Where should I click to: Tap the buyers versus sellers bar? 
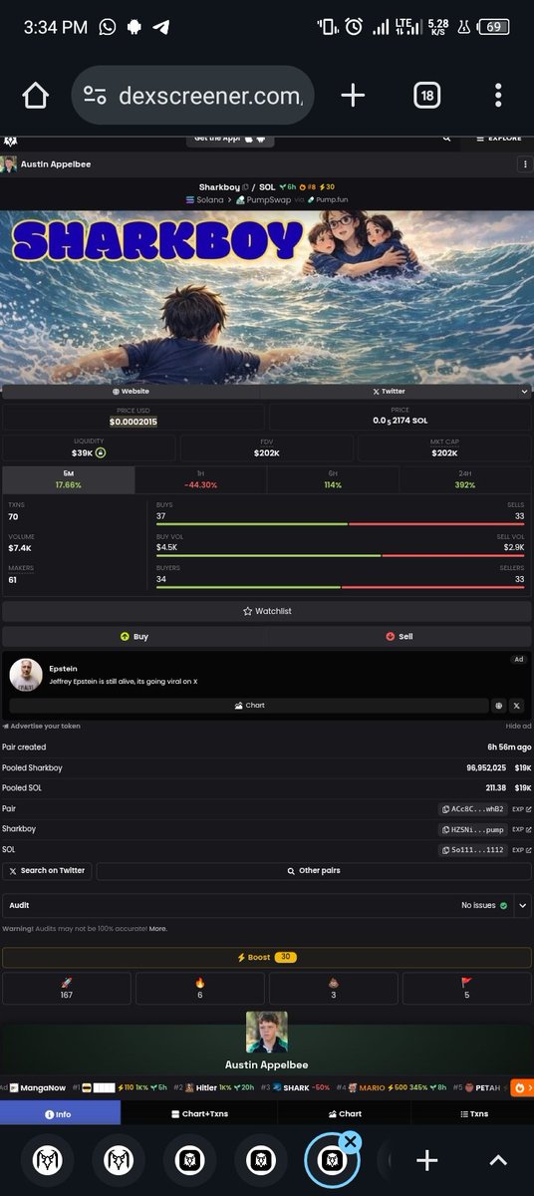(340, 587)
